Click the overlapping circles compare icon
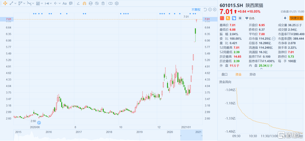The height and width of the screenshot is (141, 305). point(110,3)
